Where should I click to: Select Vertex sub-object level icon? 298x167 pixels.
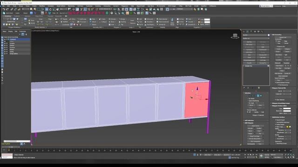coord(250,96)
